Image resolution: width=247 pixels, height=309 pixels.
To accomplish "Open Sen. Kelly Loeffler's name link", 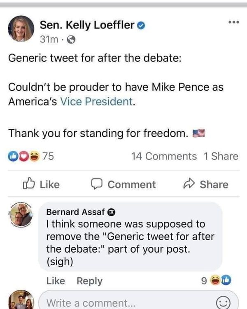I will 87,25.
